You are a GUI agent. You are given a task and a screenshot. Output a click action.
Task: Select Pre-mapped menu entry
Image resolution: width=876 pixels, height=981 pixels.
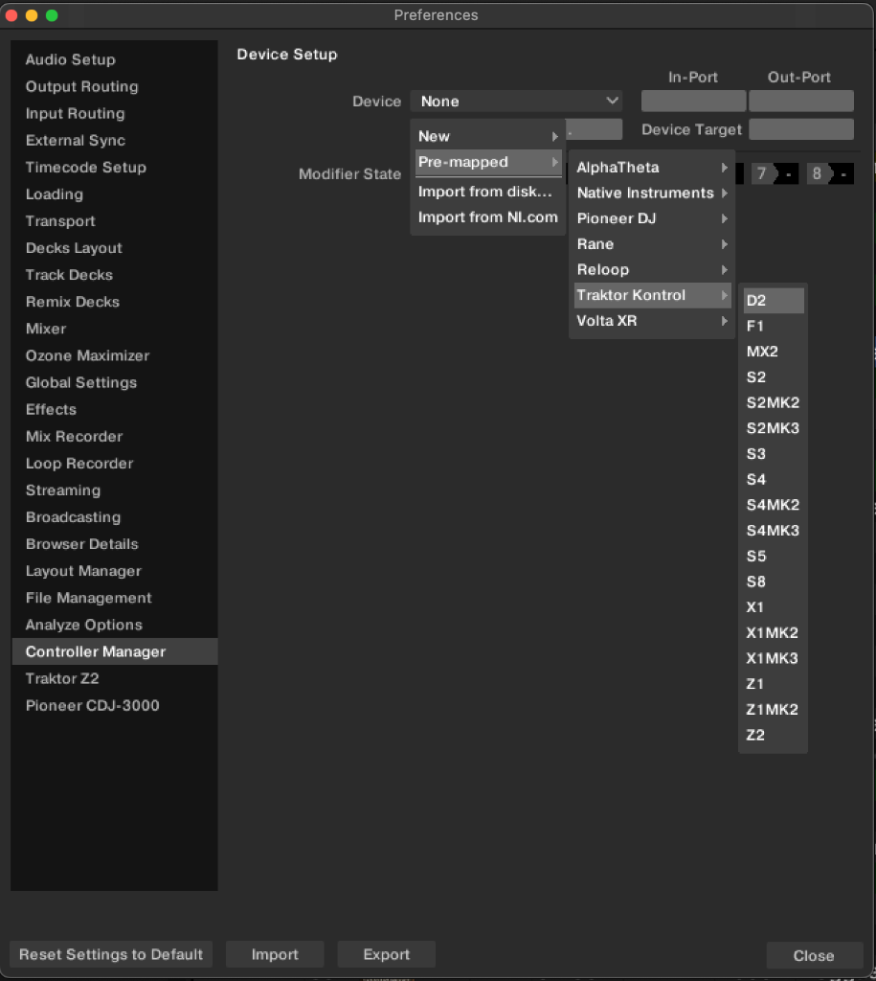click(487, 162)
